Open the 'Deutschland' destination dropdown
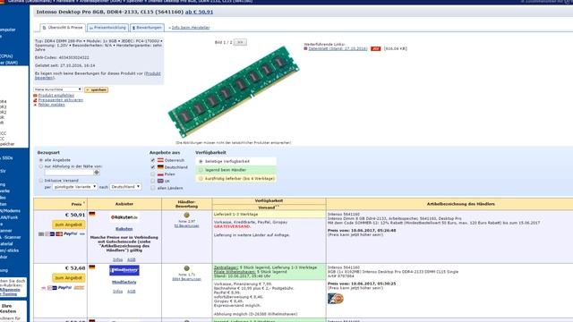The image size is (573, 322). 125,187
